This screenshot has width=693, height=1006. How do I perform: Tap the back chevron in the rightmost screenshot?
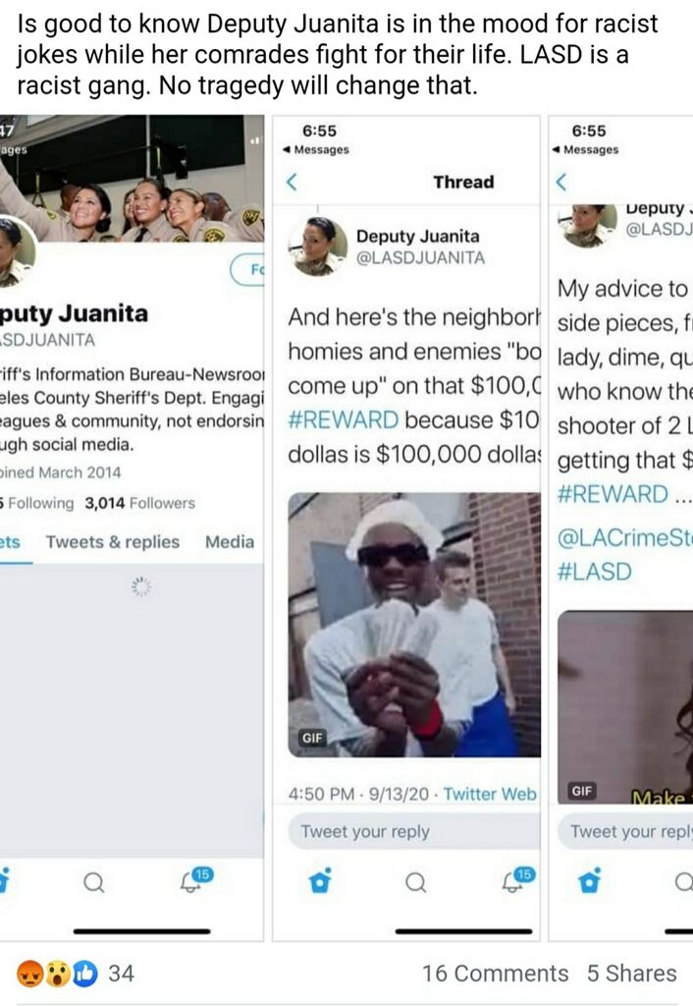coord(560,182)
